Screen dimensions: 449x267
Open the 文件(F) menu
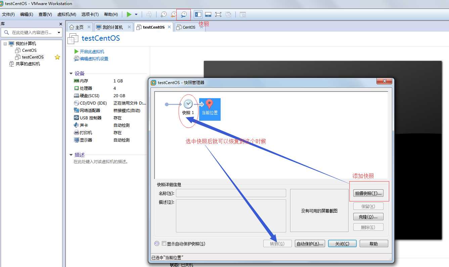coord(8,14)
